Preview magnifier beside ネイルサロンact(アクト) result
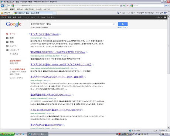170x136 pixels. 82,110
